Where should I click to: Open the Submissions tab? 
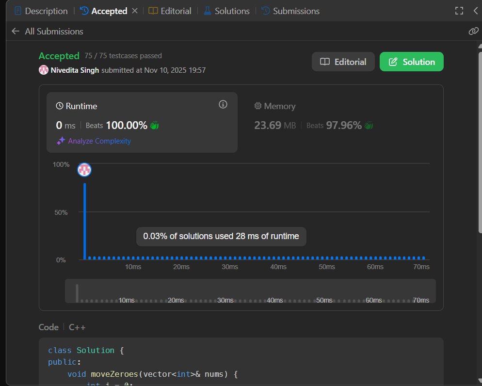[290, 11]
